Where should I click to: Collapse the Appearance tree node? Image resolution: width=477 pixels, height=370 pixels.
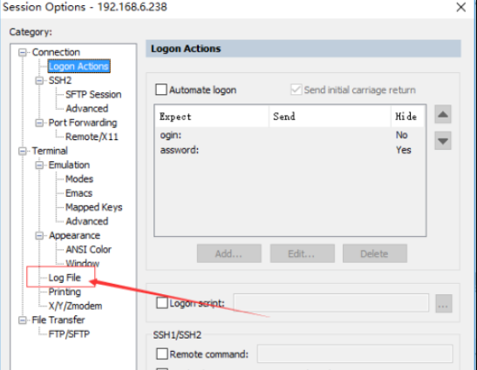coord(39,235)
